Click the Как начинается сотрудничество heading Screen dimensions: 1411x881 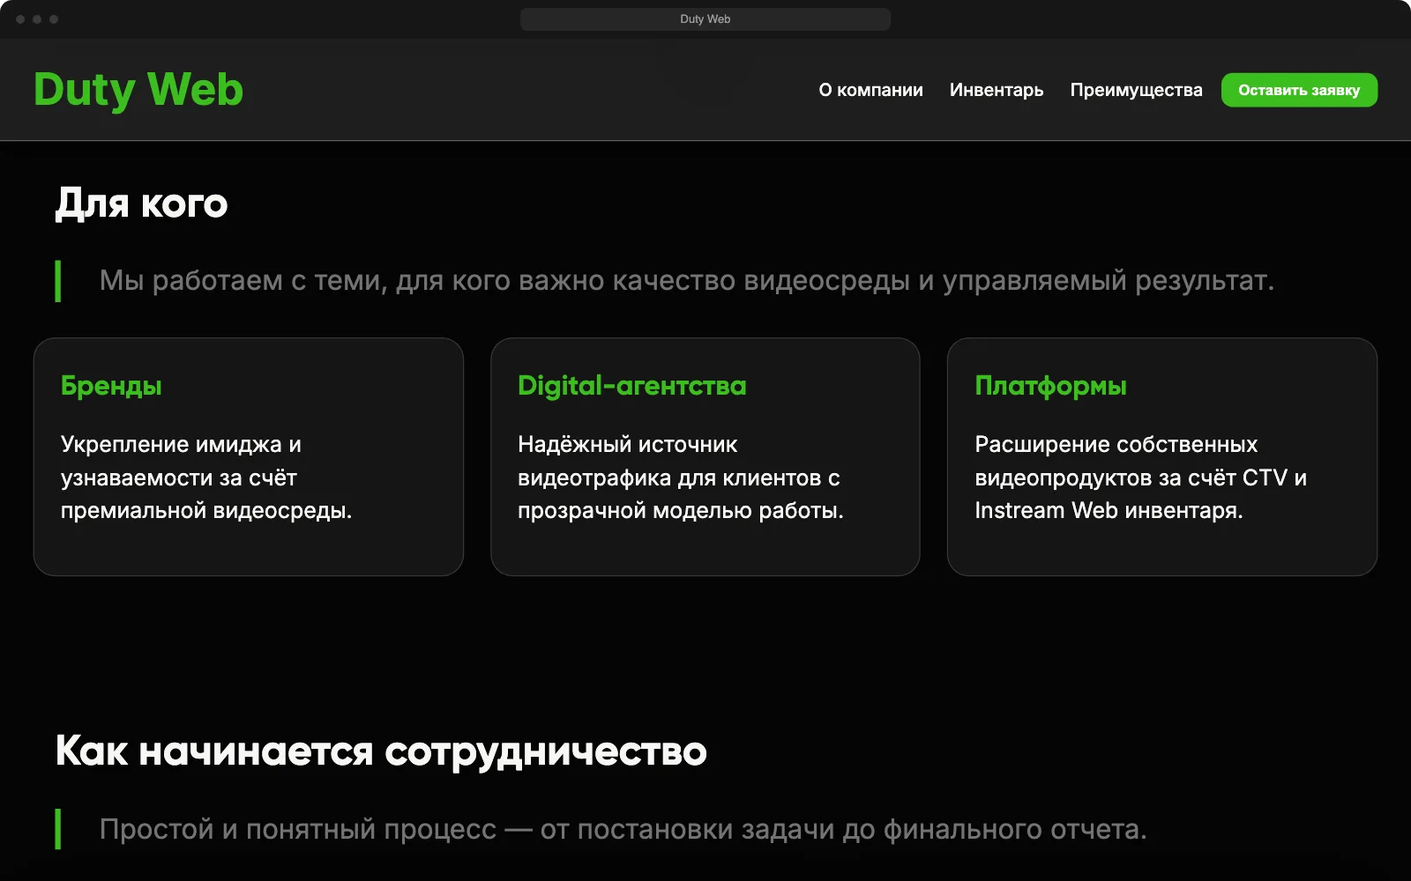pyautogui.click(x=381, y=751)
